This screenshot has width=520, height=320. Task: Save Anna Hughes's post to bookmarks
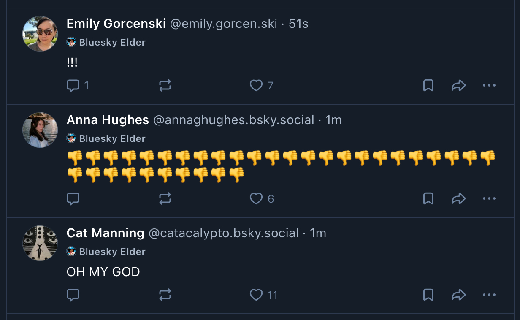click(x=428, y=199)
